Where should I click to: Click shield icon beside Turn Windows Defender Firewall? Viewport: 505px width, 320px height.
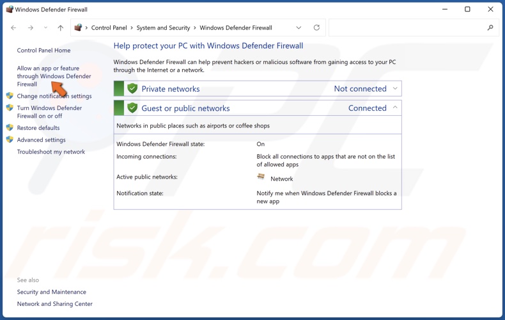[10, 108]
